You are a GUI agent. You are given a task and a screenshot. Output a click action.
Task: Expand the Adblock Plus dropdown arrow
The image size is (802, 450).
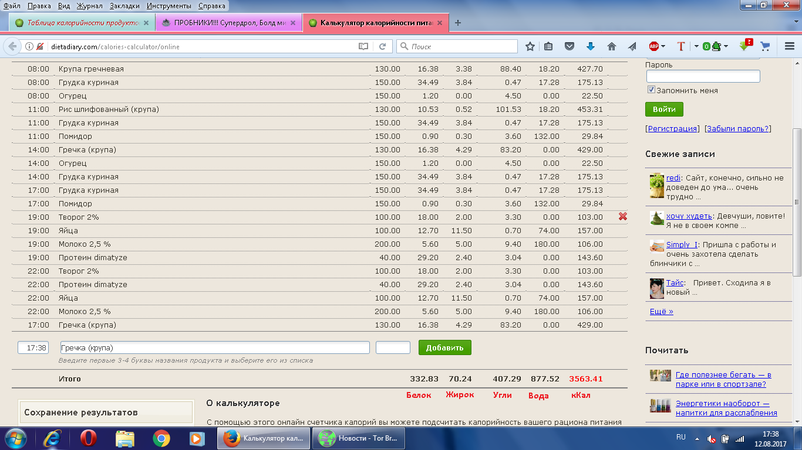tap(663, 46)
